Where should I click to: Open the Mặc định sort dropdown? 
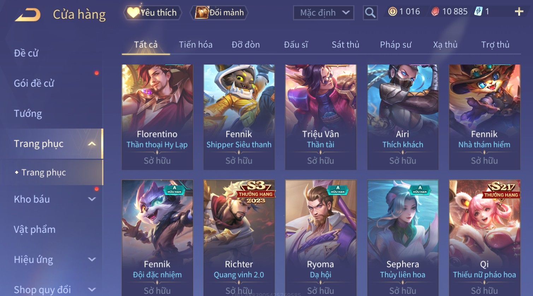click(x=323, y=13)
